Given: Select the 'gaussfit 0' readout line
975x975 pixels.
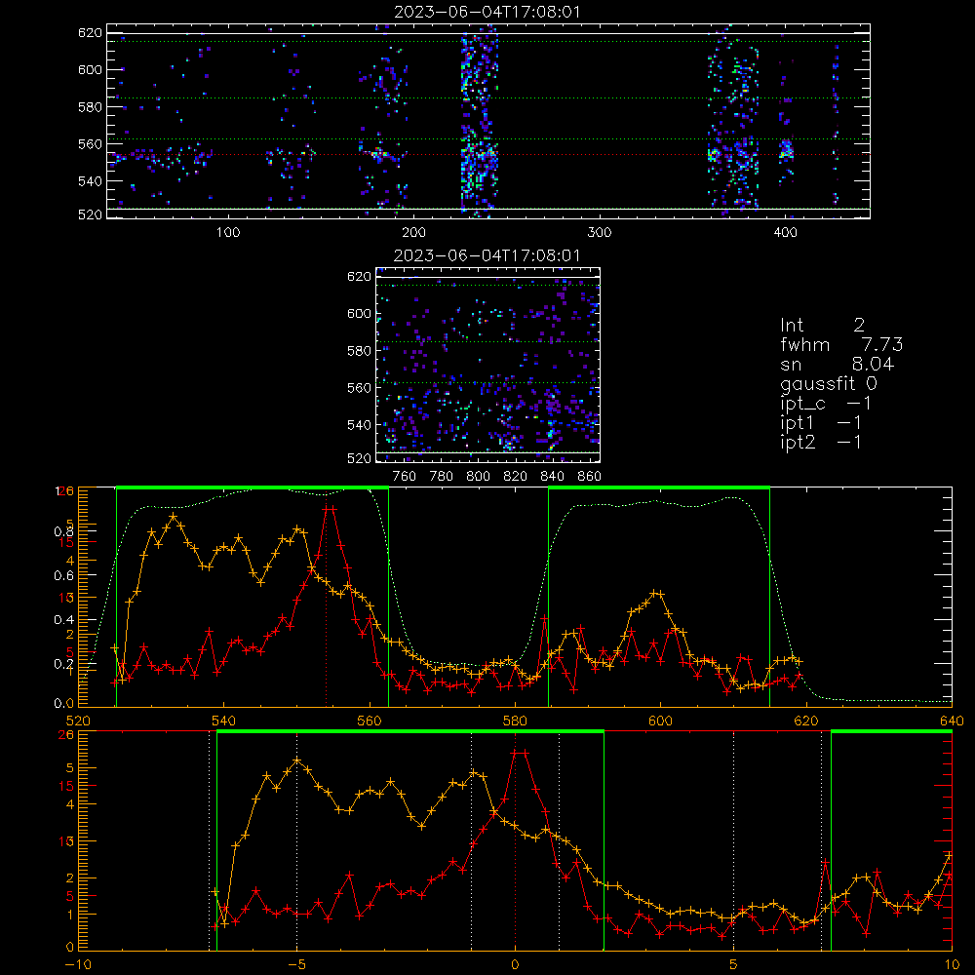Looking at the screenshot, I should point(828,383).
